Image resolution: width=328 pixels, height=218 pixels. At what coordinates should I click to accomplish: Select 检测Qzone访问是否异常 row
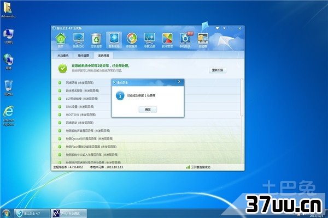point(147,139)
